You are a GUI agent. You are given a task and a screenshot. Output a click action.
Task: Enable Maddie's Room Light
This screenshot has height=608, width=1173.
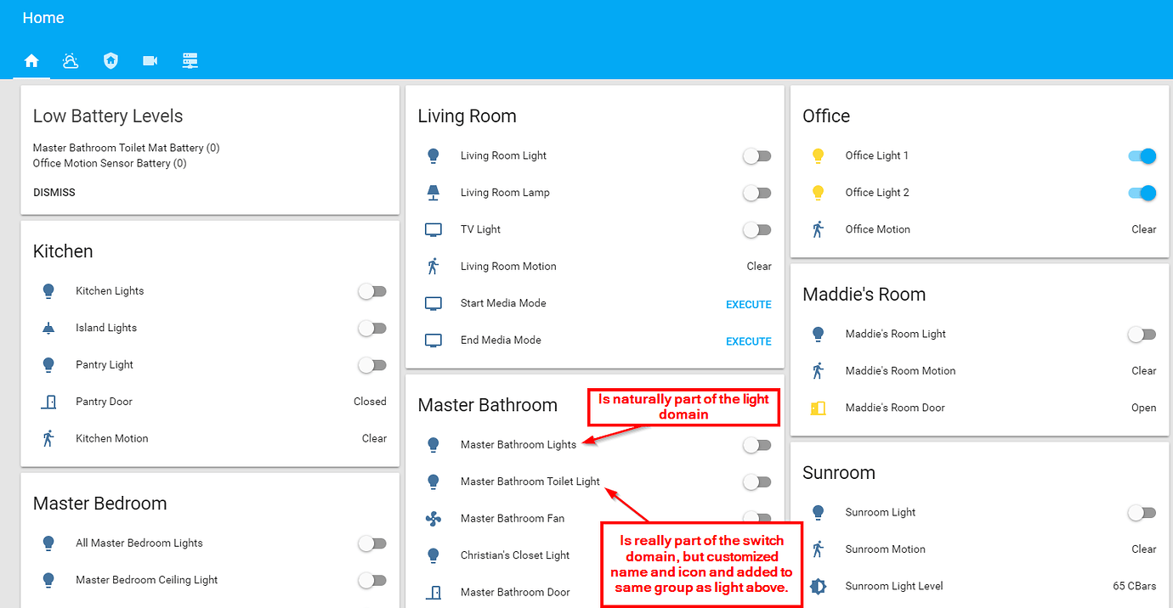click(x=1141, y=334)
